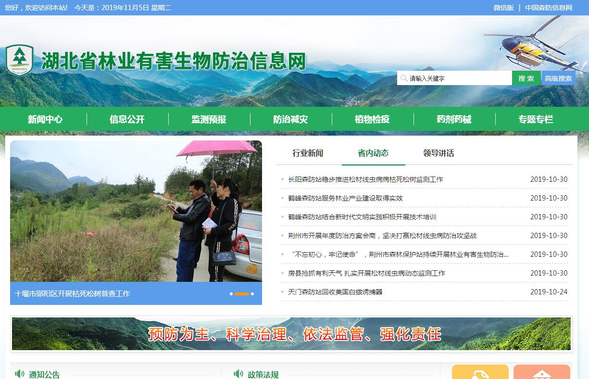Screen dimensions: 589x379
Task: Select the first carousel dot indicator
Action: pyautogui.click(x=231, y=293)
